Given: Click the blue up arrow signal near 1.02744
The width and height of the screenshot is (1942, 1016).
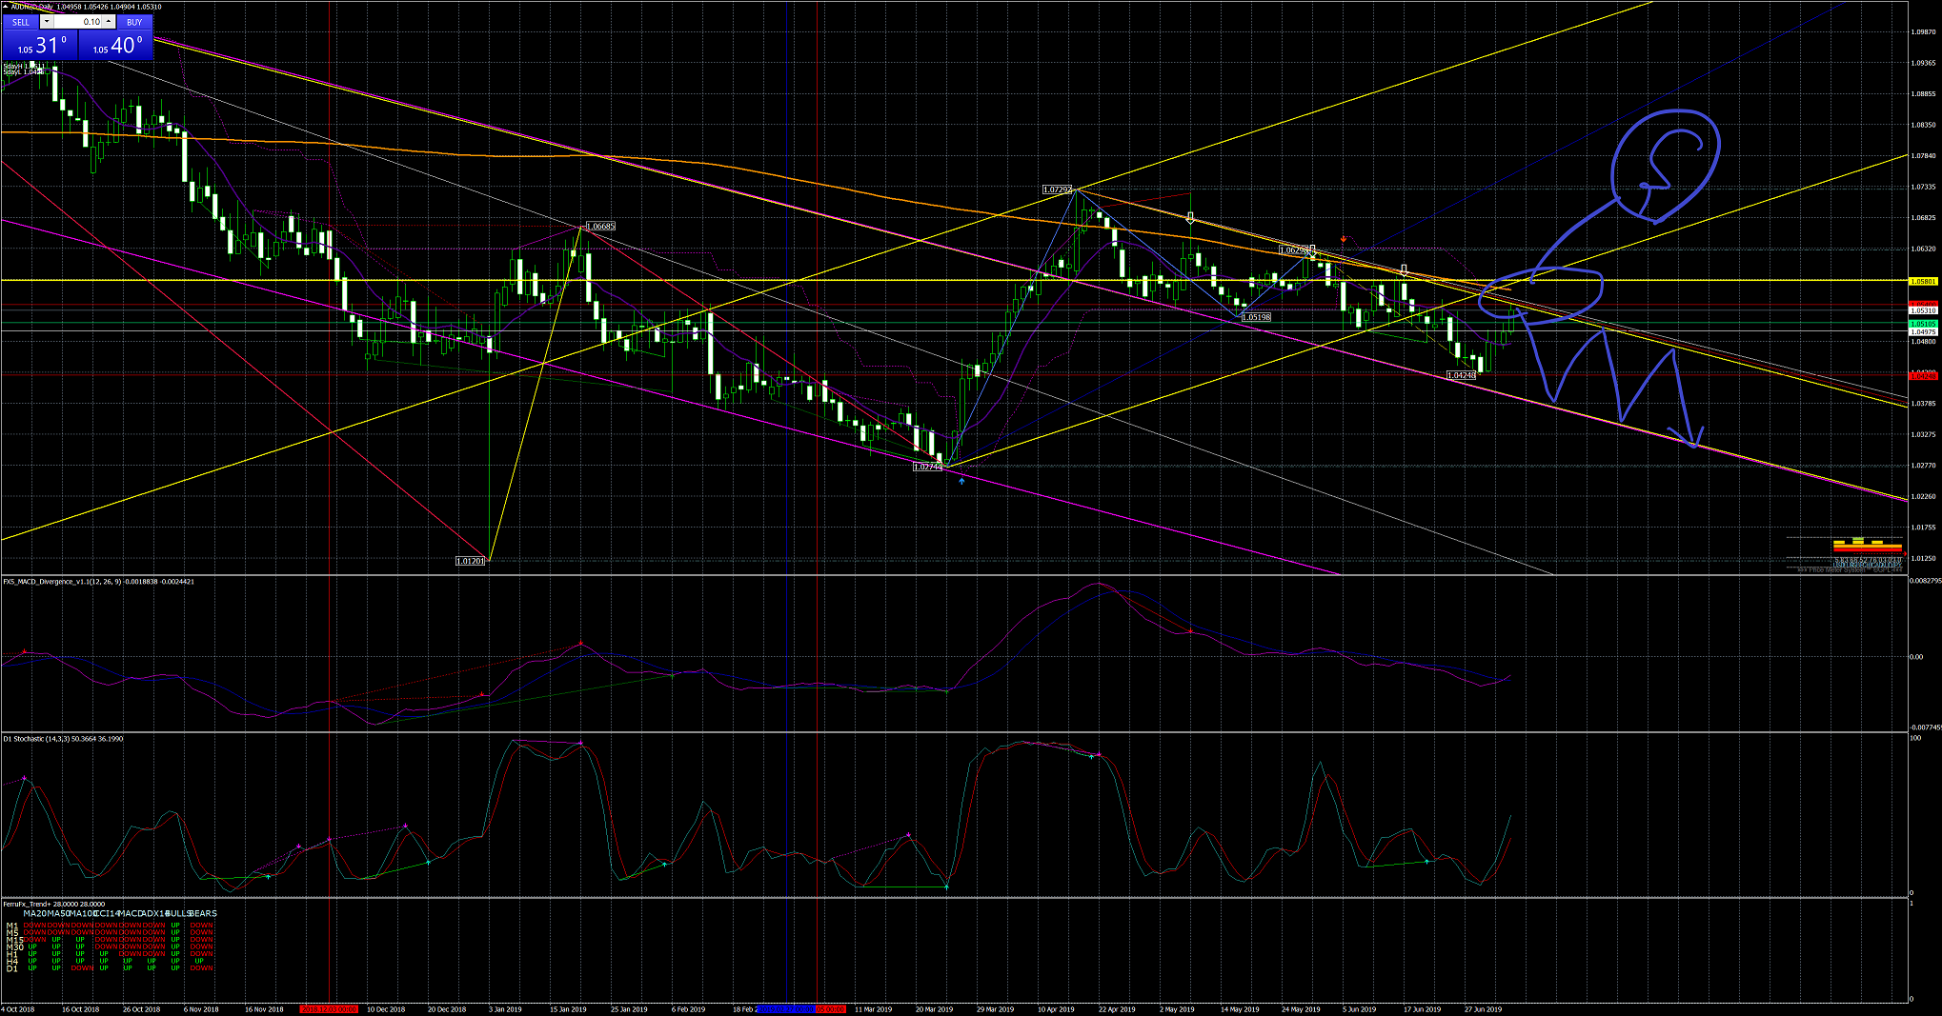Looking at the screenshot, I should [x=961, y=482].
